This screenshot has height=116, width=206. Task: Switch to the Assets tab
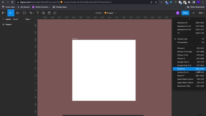[x=15, y=19]
